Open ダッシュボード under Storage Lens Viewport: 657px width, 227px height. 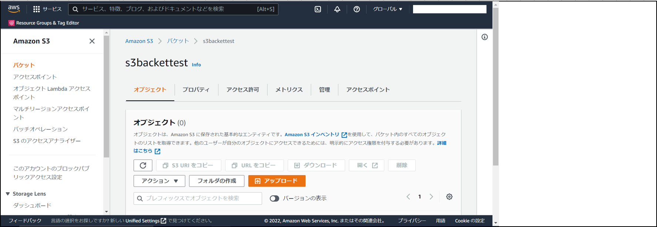(32, 206)
